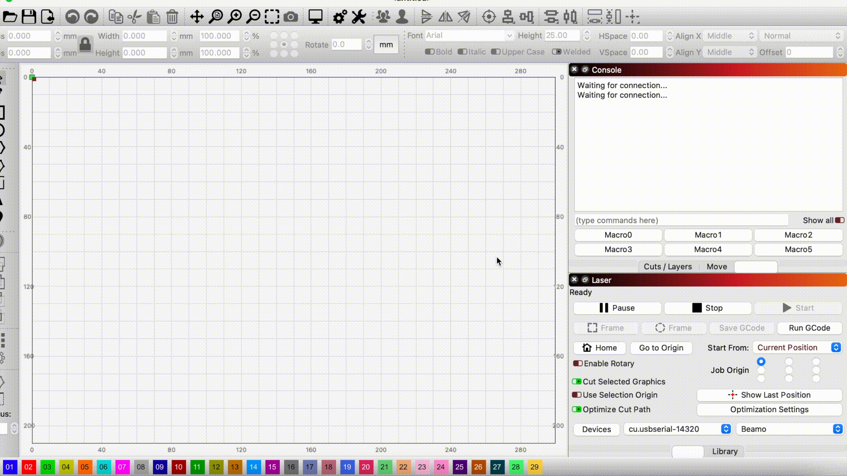The image size is (847, 476).
Task: Click the Delete trash can icon
Action: point(172,17)
